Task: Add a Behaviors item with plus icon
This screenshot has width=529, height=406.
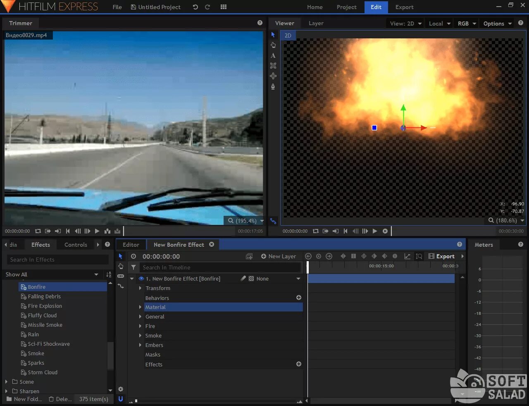Action: click(x=299, y=297)
